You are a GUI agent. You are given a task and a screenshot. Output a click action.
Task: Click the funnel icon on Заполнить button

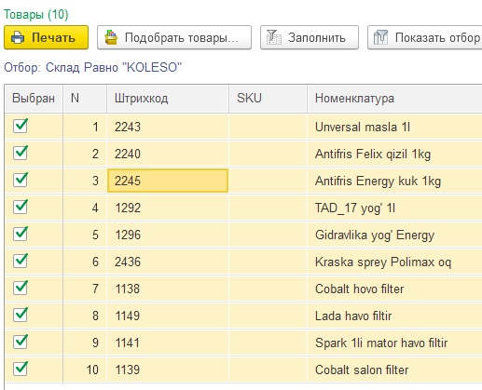pyautogui.click(x=274, y=37)
